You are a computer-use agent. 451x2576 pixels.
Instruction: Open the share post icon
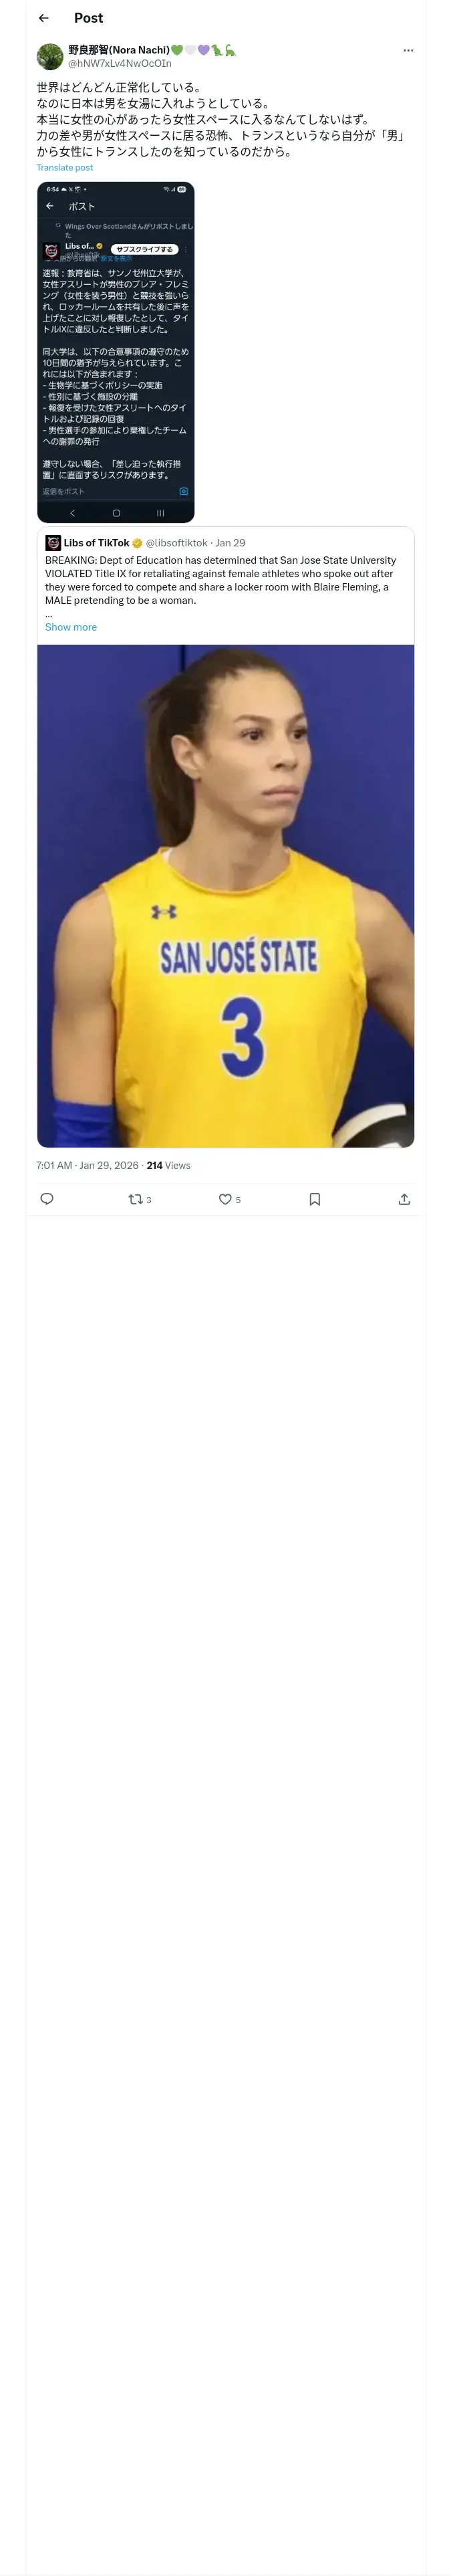click(x=404, y=1199)
